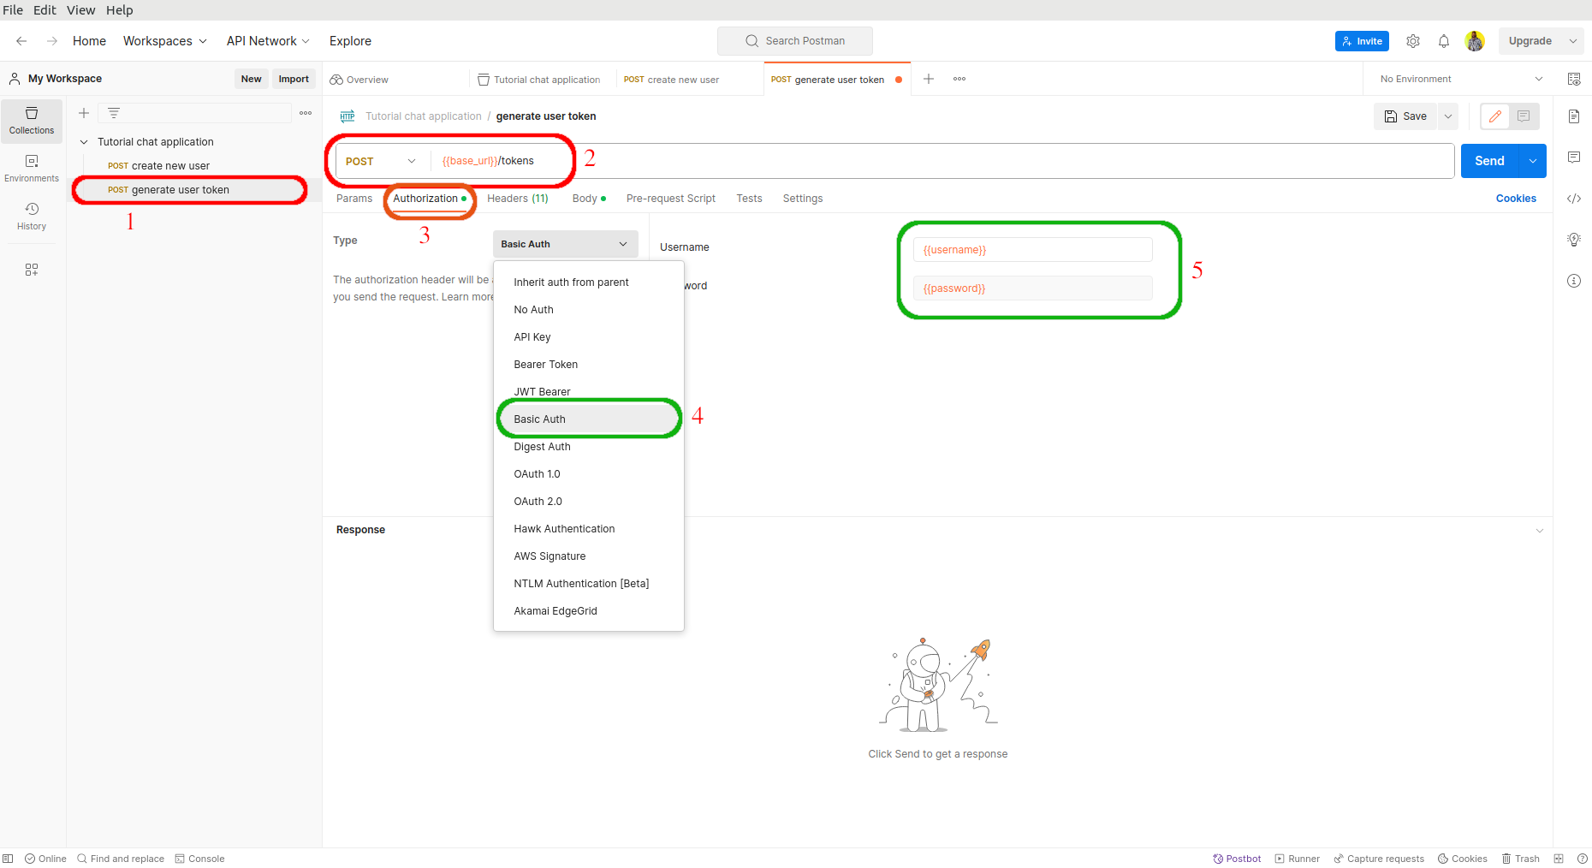Collapse Tutorial chat application collection
Viewport: 1592px width, 868px height.
[x=84, y=142]
